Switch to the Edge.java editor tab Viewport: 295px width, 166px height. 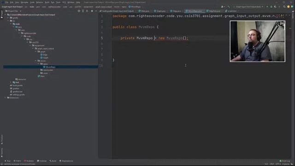(x=176, y=11)
